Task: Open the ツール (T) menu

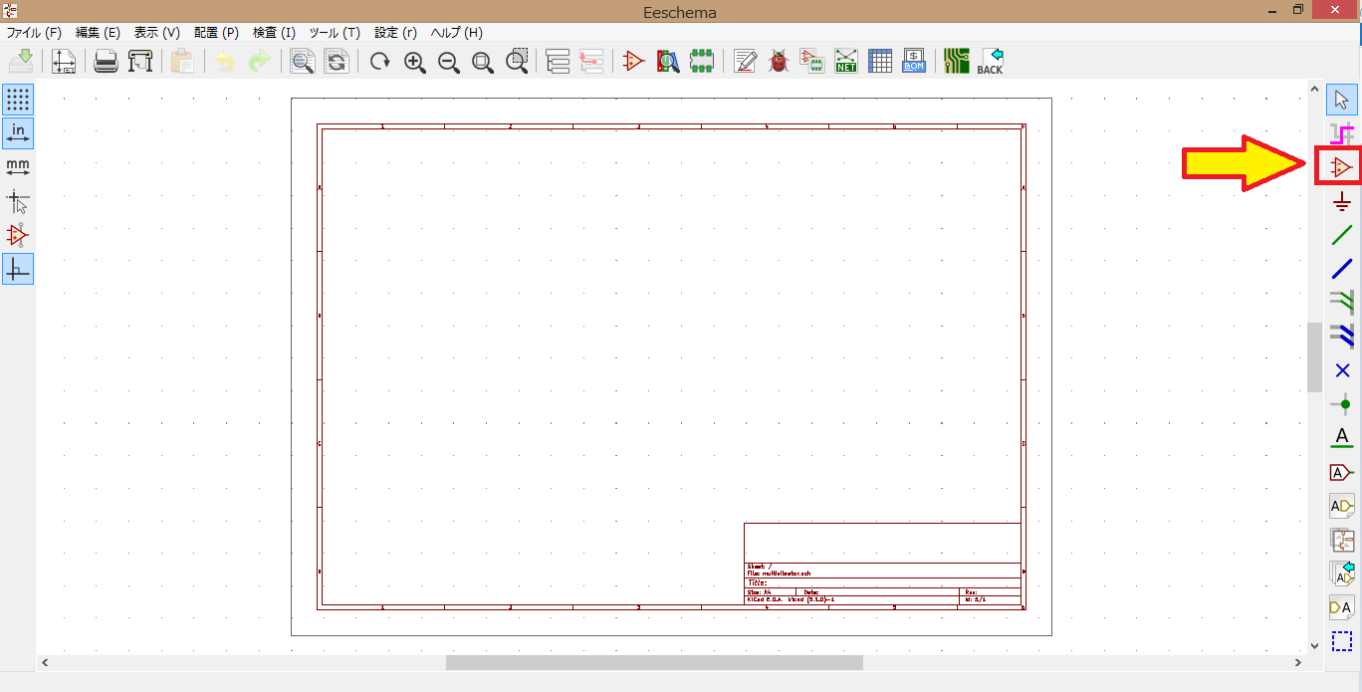Action: (x=335, y=33)
